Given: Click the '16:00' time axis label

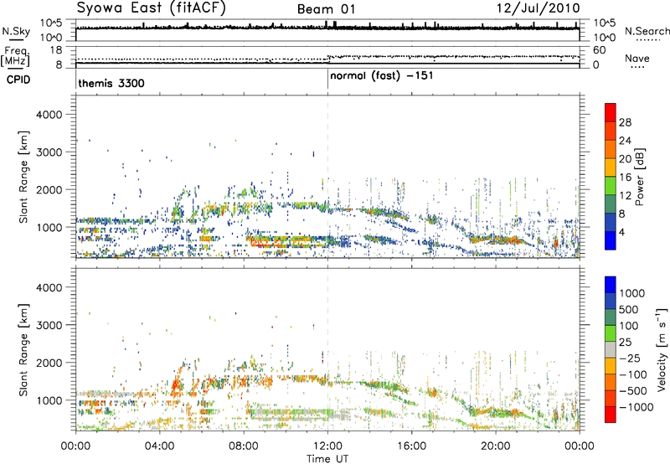Looking at the screenshot, I should 411,446.
